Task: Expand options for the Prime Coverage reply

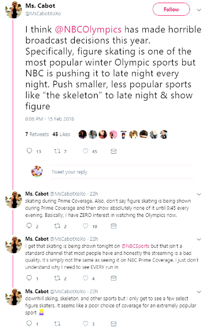Action: pyautogui.click(x=199, y=194)
